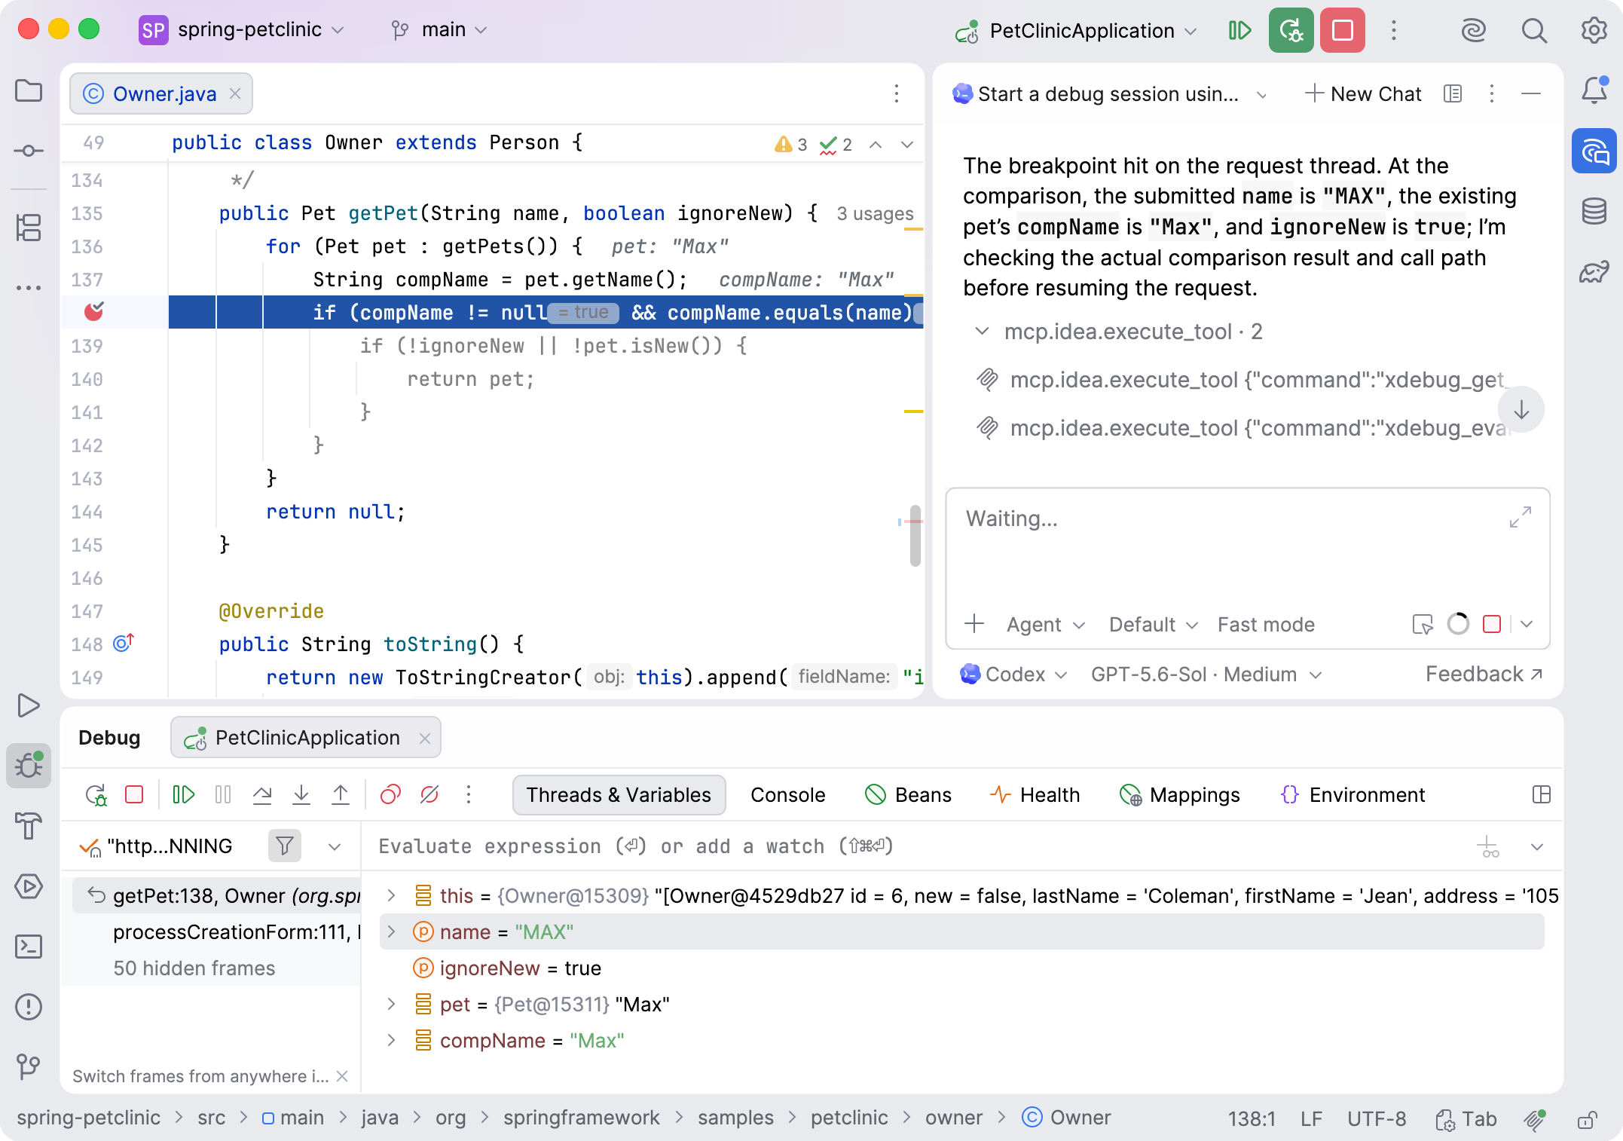Toggle Mute Breakpoints in debug toolbar
1623x1141 pixels.
(x=429, y=795)
